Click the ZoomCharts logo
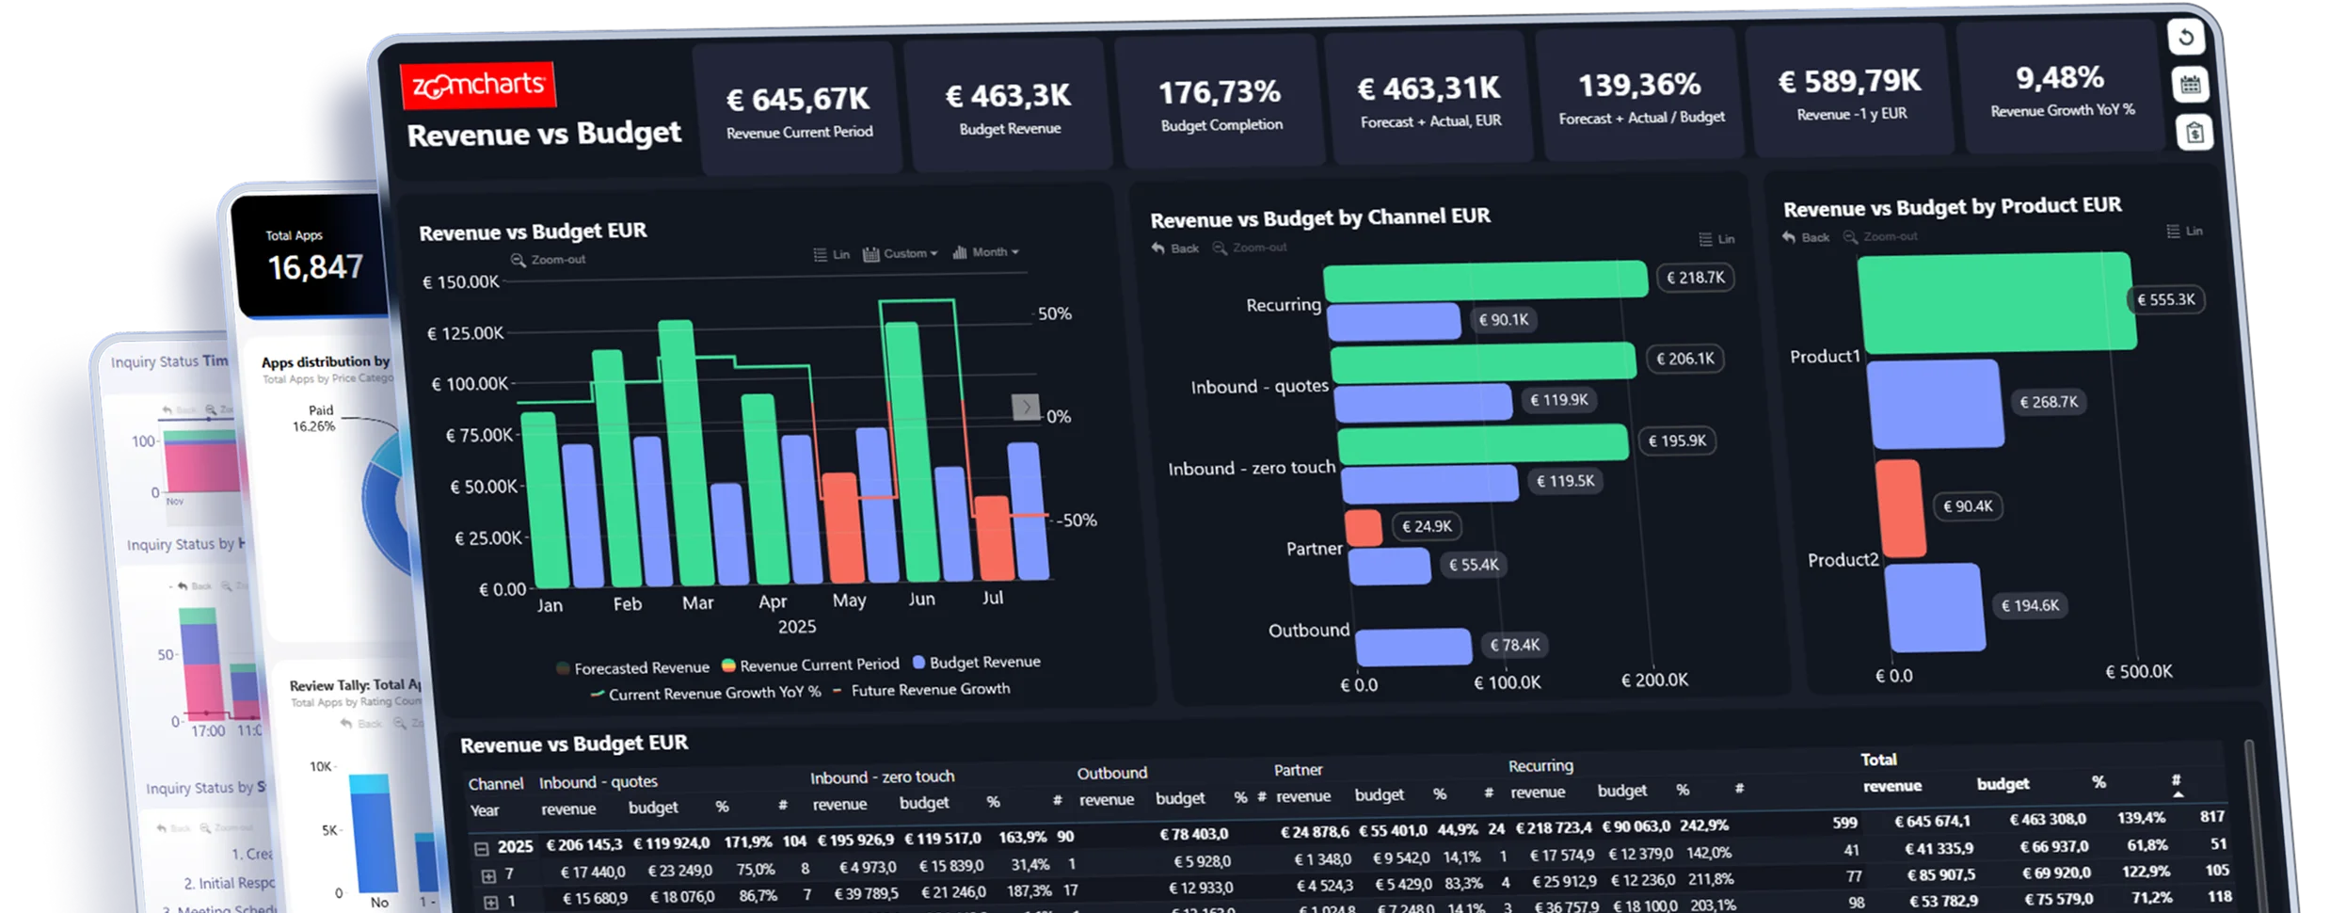The width and height of the screenshot is (2330, 913). coord(478,86)
